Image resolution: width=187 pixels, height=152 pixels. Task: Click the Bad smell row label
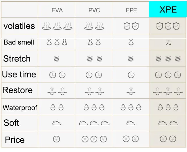click(19, 42)
